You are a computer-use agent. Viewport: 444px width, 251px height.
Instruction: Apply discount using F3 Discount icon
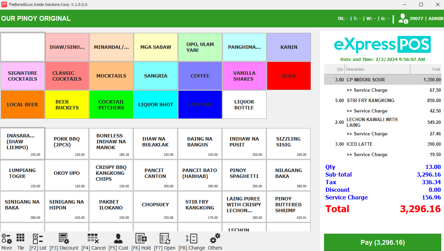tap(64, 239)
